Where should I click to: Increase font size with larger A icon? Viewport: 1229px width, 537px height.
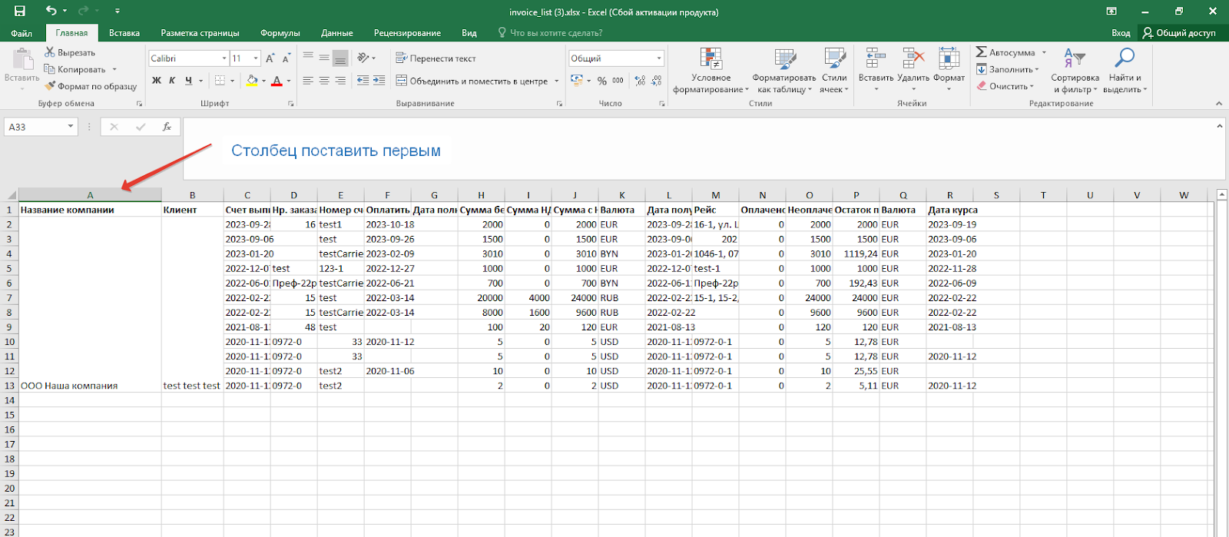click(x=270, y=58)
